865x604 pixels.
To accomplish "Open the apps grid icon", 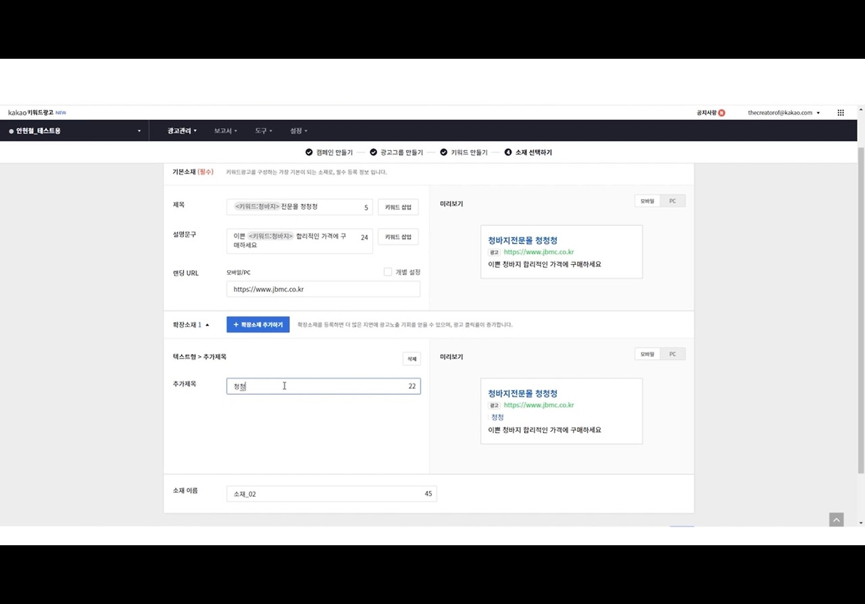I will pyautogui.click(x=841, y=113).
